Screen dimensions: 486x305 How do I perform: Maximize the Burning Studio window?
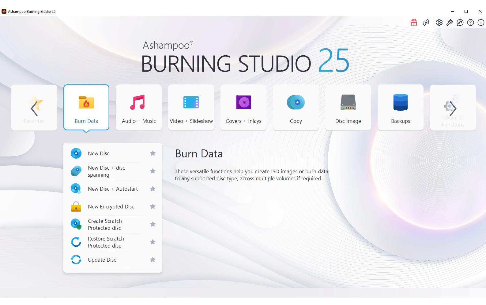coord(466,12)
